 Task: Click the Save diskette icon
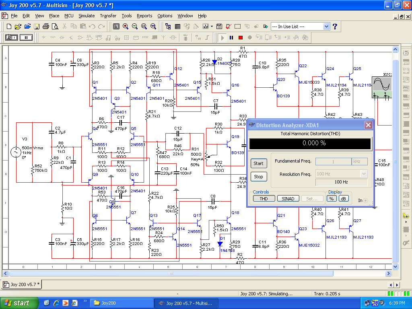click(37, 27)
